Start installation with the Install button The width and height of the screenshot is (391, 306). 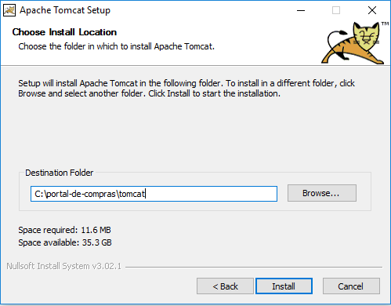(x=284, y=286)
